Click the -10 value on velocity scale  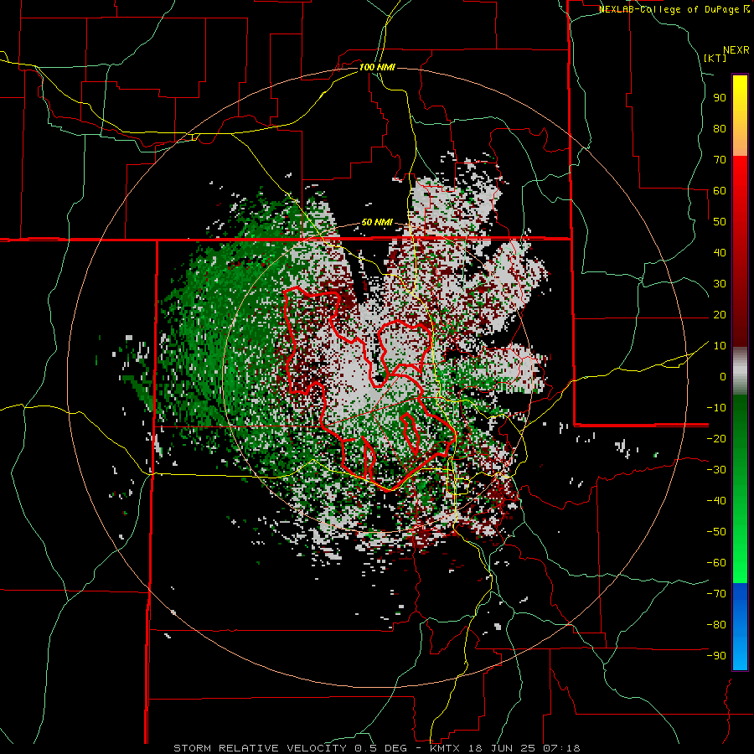[716, 408]
